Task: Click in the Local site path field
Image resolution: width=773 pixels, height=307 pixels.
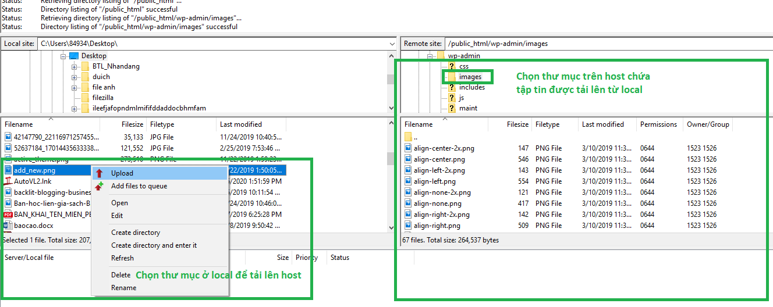Action: pyautogui.click(x=212, y=44)
